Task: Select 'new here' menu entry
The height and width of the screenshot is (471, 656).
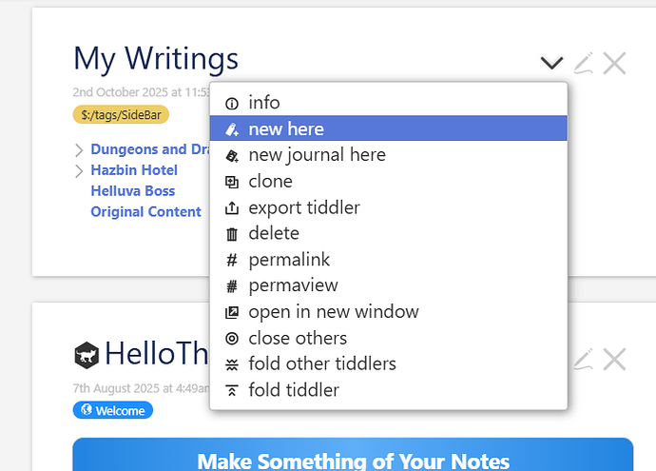Action: pyautogui.click(x=285, y=128)
